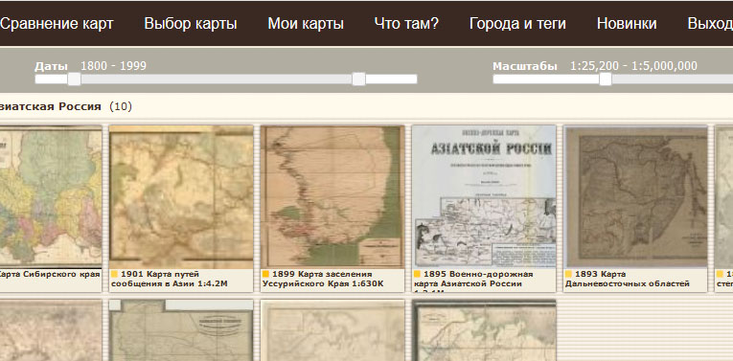Click yellow marker icon beside 1895 Военно-дорожная
The width and height of the screenshot is (733, 361).
[x=417, y=274]
